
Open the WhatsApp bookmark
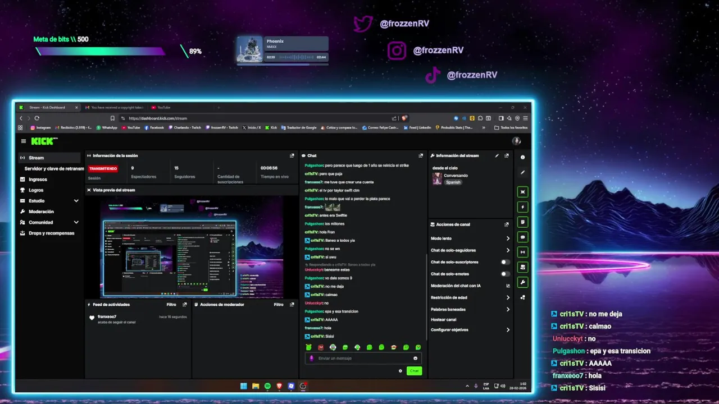tap(107, 127)
